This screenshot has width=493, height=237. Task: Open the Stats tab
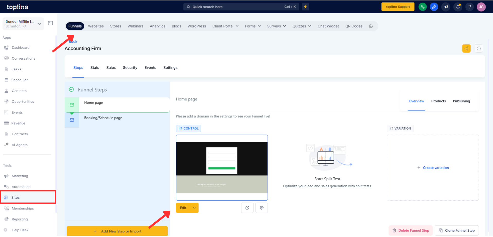tap(95, 68)
